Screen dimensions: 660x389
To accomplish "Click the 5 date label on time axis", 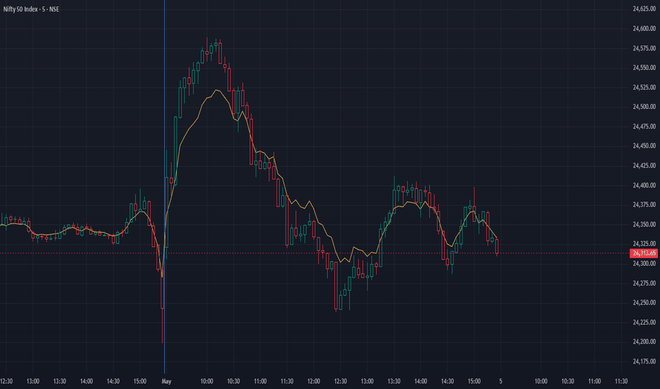I will coord(501,381).
